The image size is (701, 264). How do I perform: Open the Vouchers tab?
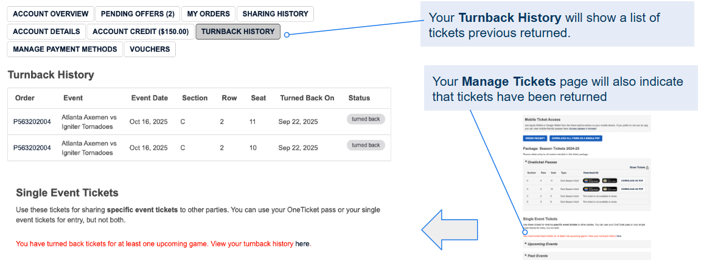point(150,49)
